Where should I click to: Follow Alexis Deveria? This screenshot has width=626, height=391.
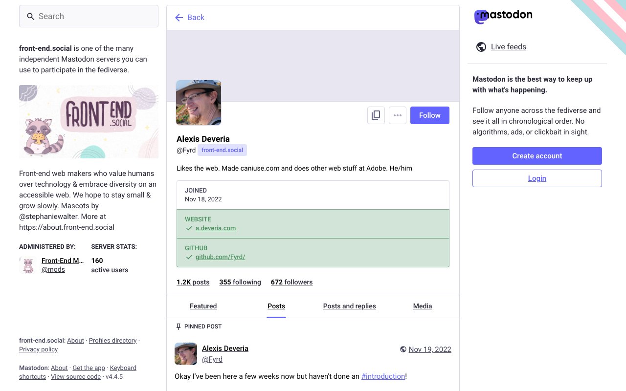click(x=429, y=115)
